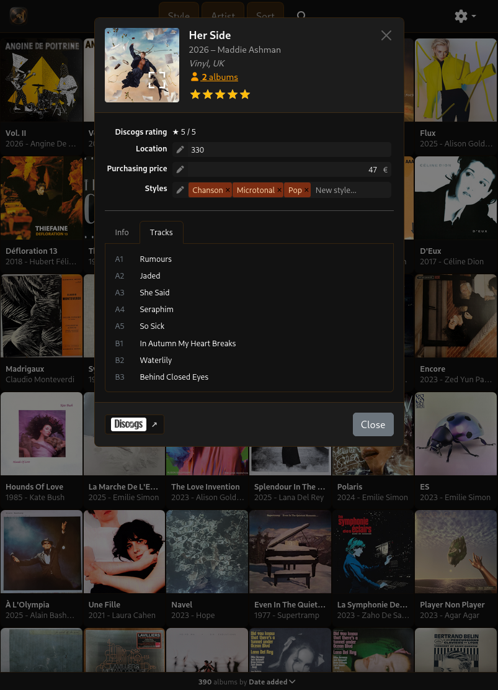Click the Location input field showing 330
Viewport: 498px width, 690px height.
tap(289, 150)
